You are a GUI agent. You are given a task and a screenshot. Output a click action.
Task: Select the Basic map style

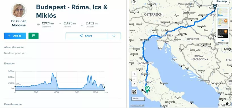[x=223, y=12]
